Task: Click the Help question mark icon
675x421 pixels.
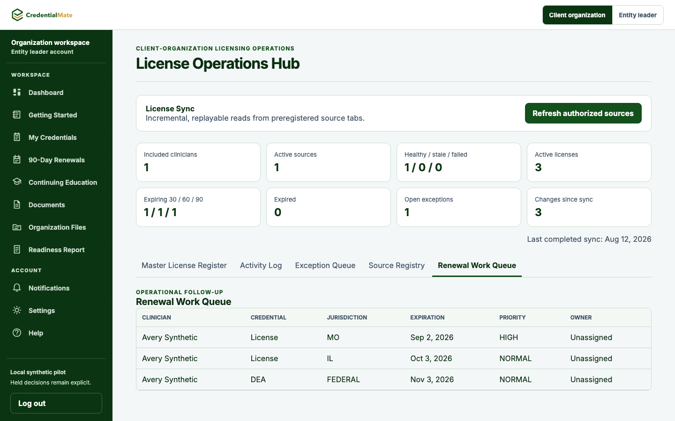Action: point(17,333)
